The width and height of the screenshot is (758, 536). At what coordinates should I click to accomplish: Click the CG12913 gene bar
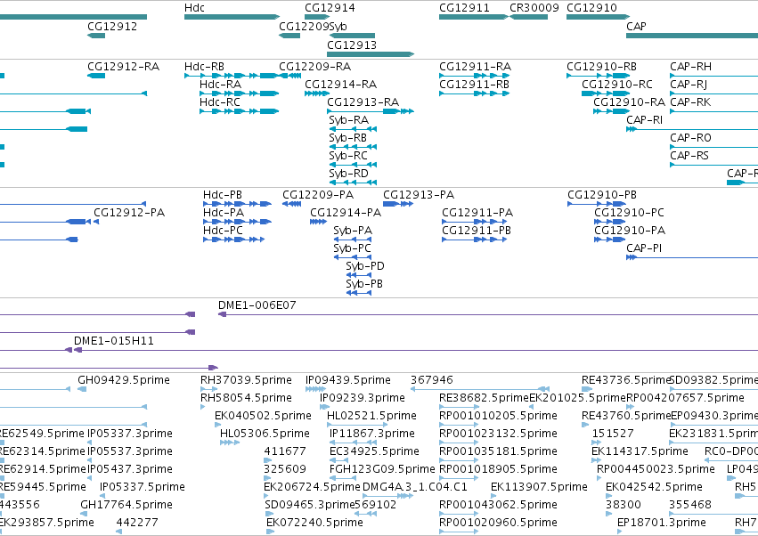coord(371,54)
